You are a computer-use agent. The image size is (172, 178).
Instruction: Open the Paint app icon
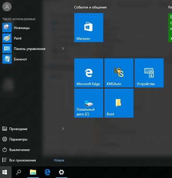click(x=7, y=38)
